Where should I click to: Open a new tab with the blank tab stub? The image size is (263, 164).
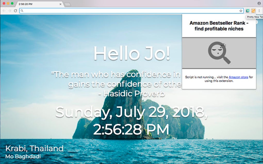(68, 4)
